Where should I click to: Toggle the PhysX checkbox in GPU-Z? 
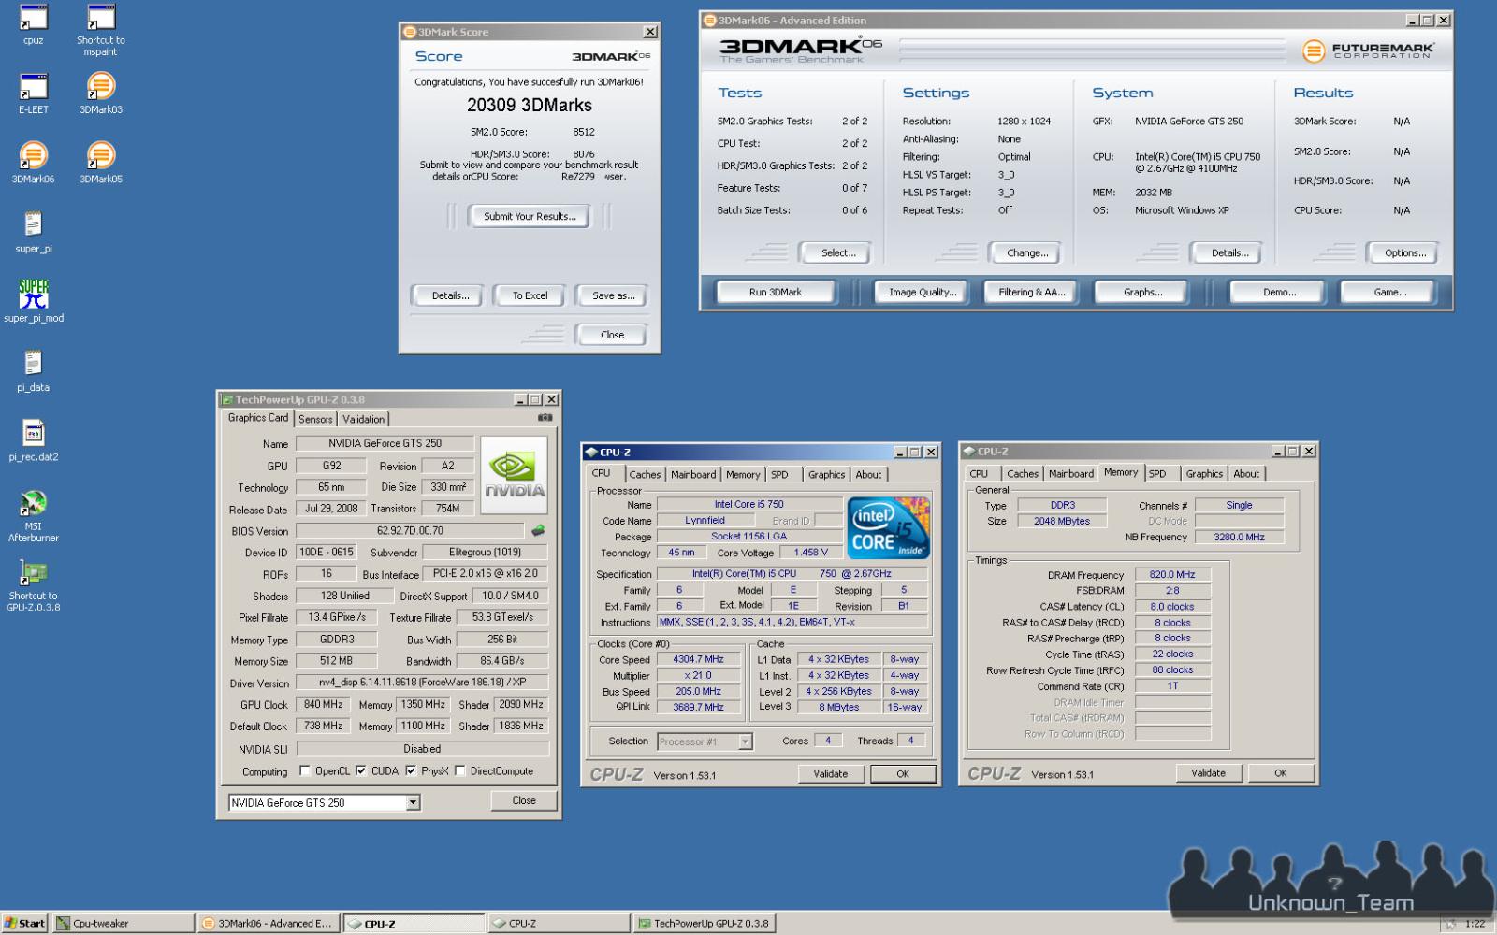click(x=410, y=771)
